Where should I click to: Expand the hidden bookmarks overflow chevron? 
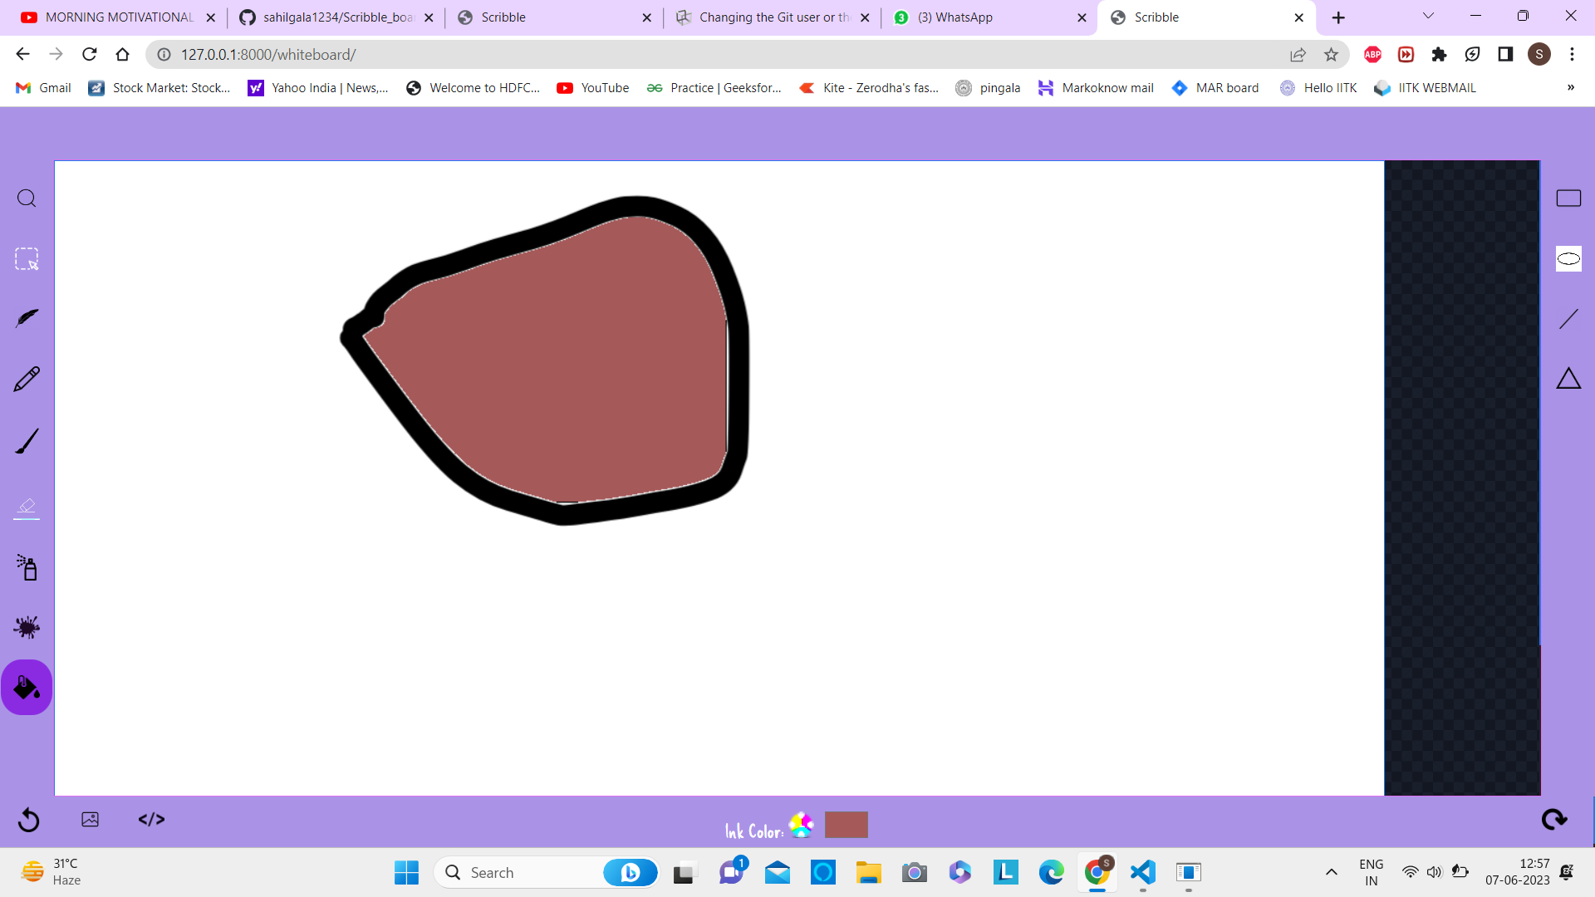tap(1570, 87)
